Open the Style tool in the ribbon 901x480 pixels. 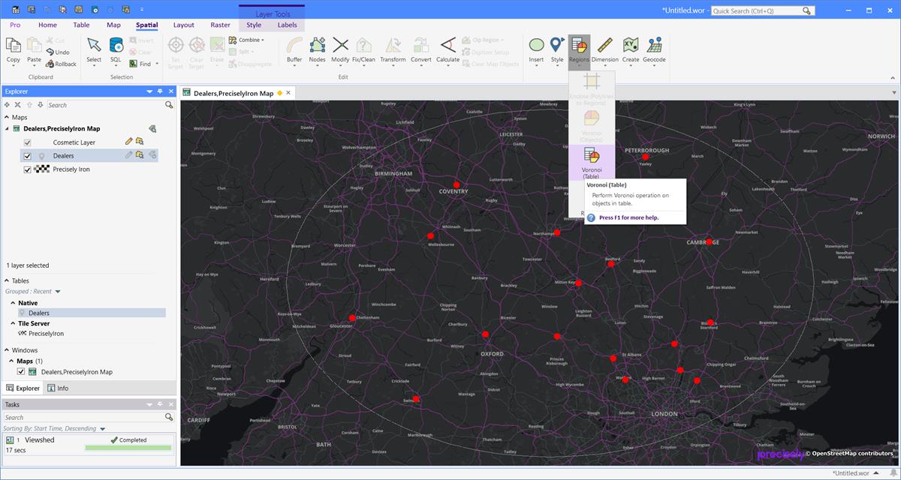(x=557, y=49)
